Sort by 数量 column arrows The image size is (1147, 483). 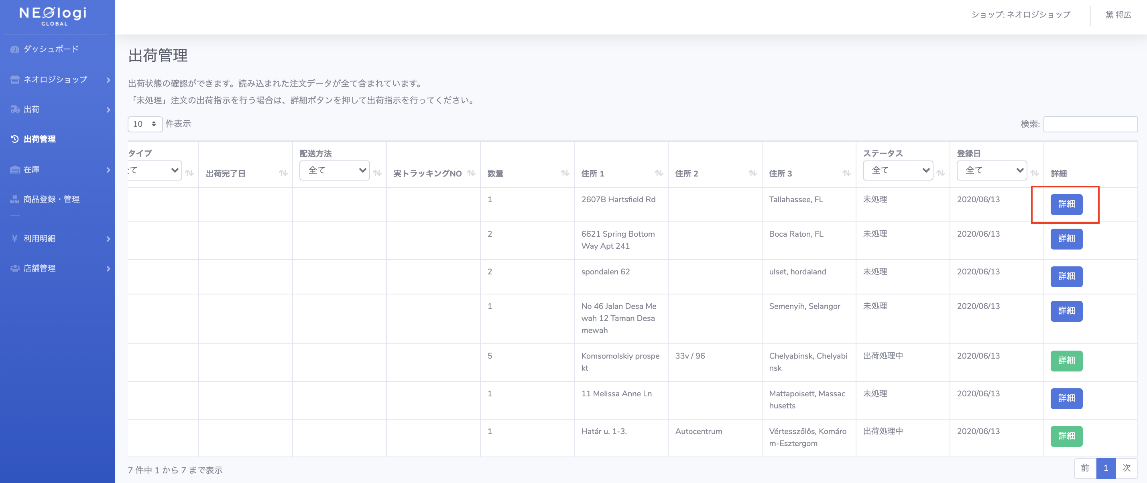click(565, 173)
